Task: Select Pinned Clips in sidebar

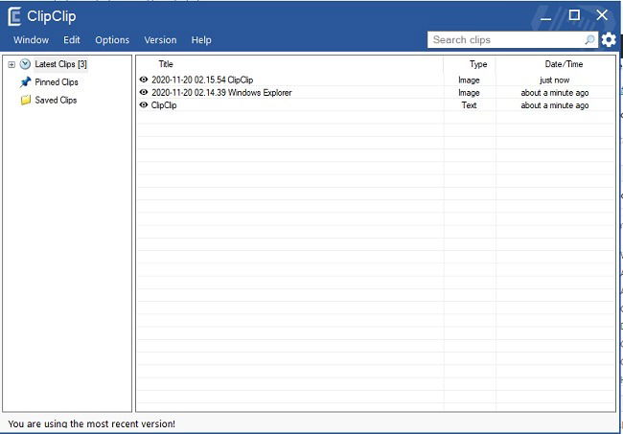Action: (x=57, y=82)
